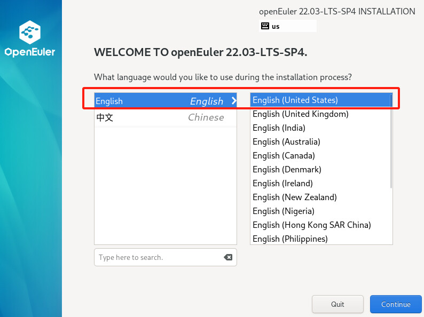Viewport: 424px width, 317px height.
Task: Click the locale list scrollbar
Action: [x=391, y=141]
